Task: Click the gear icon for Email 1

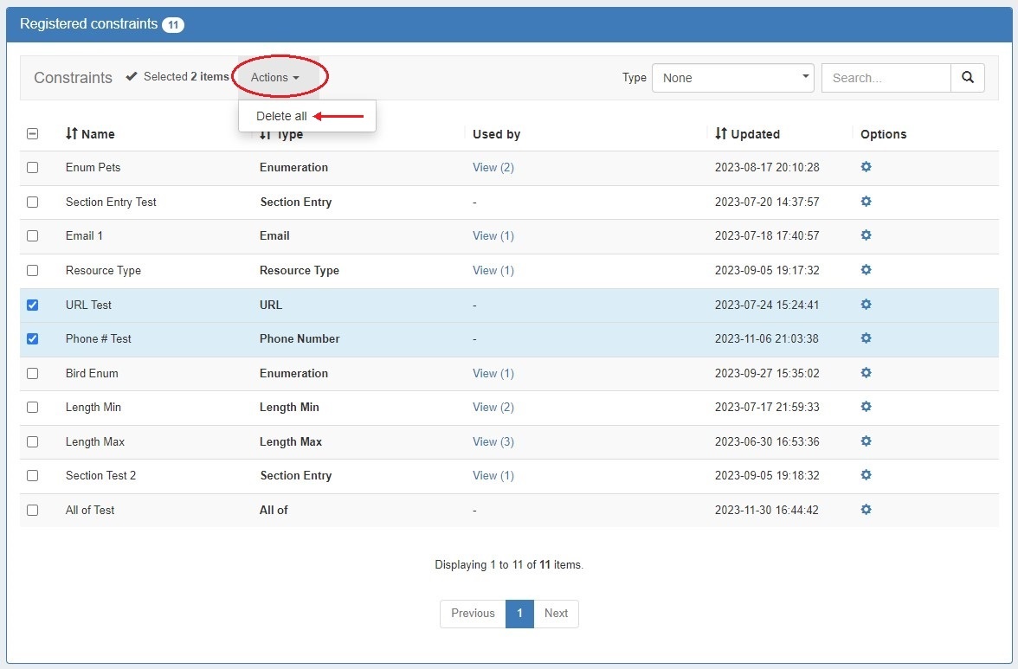Action: pyautogui.click(x=866, y=235)
